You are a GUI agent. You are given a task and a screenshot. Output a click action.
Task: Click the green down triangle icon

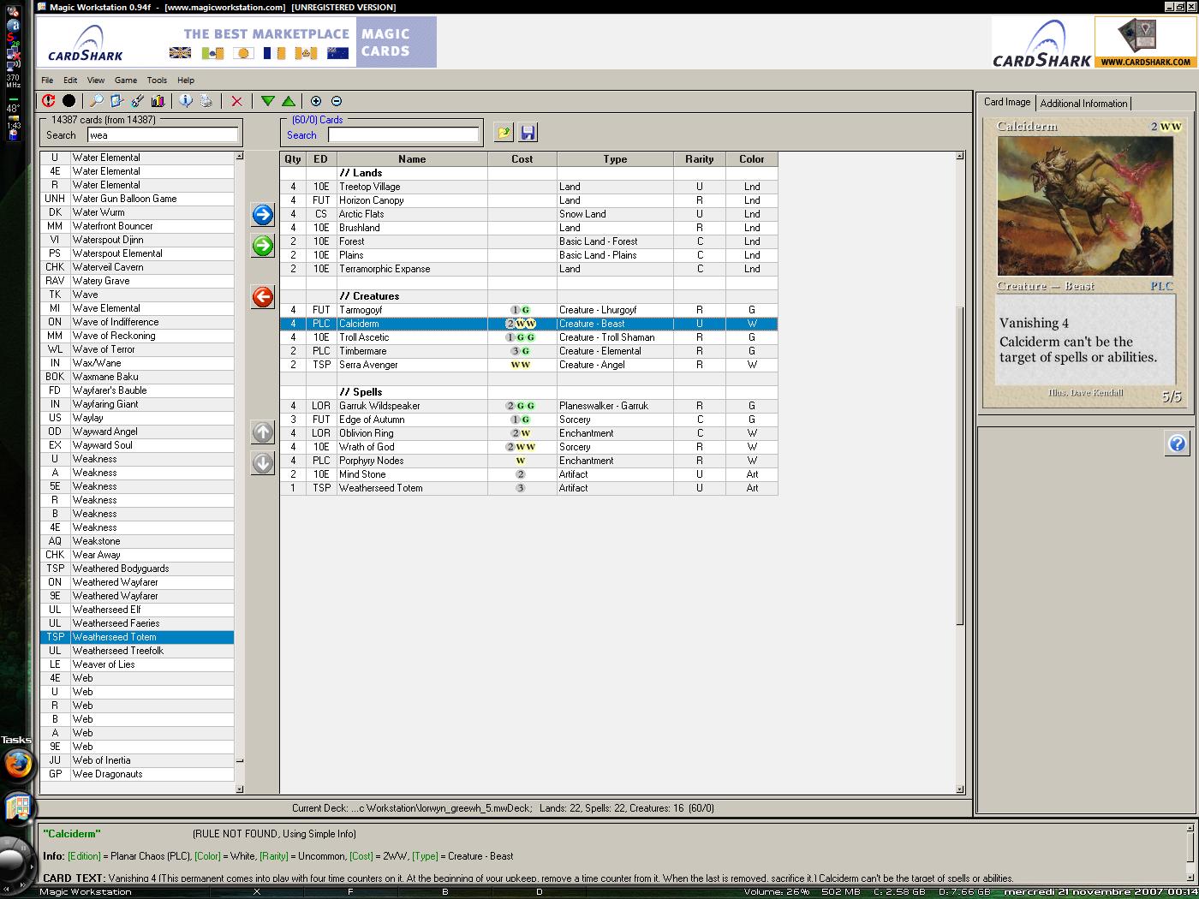point(267,101)
